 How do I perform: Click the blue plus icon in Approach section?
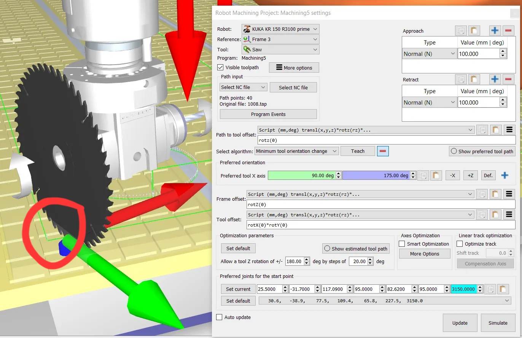[x=495, y=31]
